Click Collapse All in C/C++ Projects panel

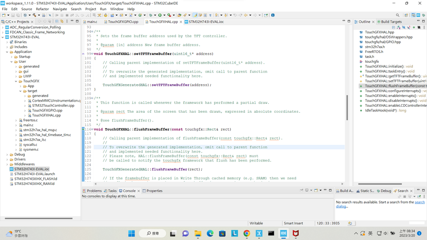[57, 21]
